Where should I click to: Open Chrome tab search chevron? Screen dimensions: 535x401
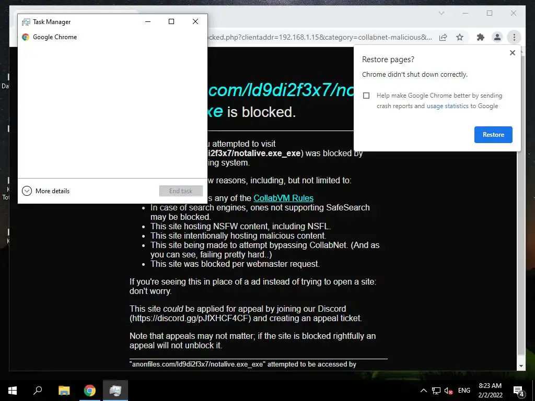[x=441, y=13]
